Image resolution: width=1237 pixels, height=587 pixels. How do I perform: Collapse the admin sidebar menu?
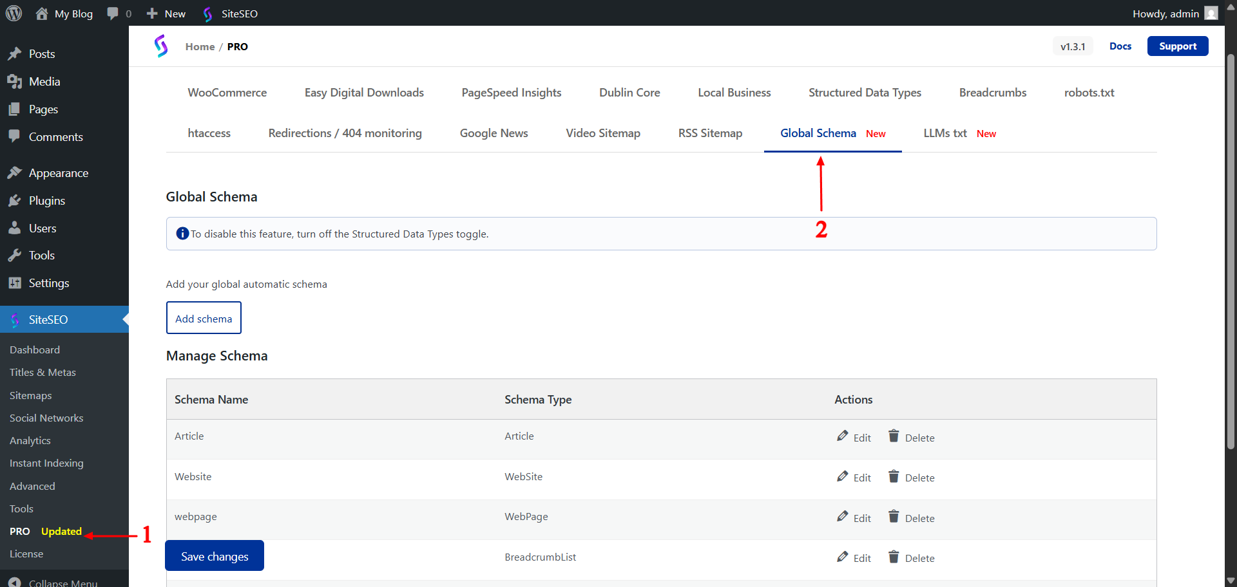pyautogui.click(x=62, y=582)
